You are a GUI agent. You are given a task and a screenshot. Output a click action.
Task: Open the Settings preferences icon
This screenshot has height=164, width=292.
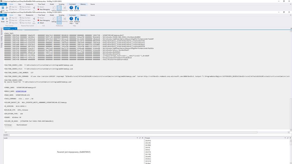pyautogui.click(x=54, y=19)
